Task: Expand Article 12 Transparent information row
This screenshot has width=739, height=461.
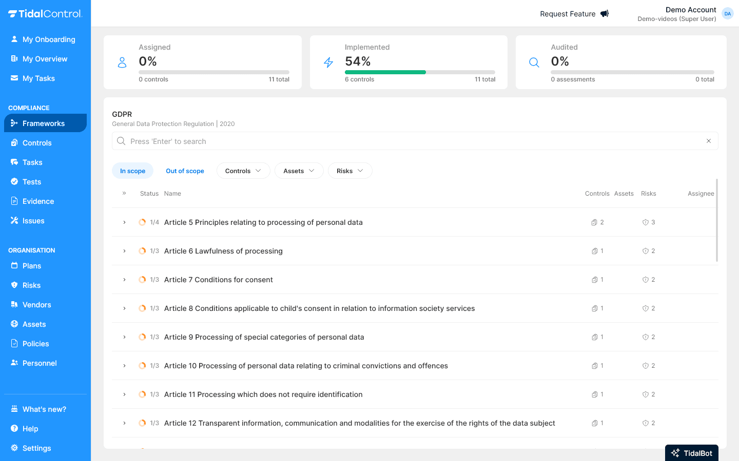Action: click(x=124, y=423)
